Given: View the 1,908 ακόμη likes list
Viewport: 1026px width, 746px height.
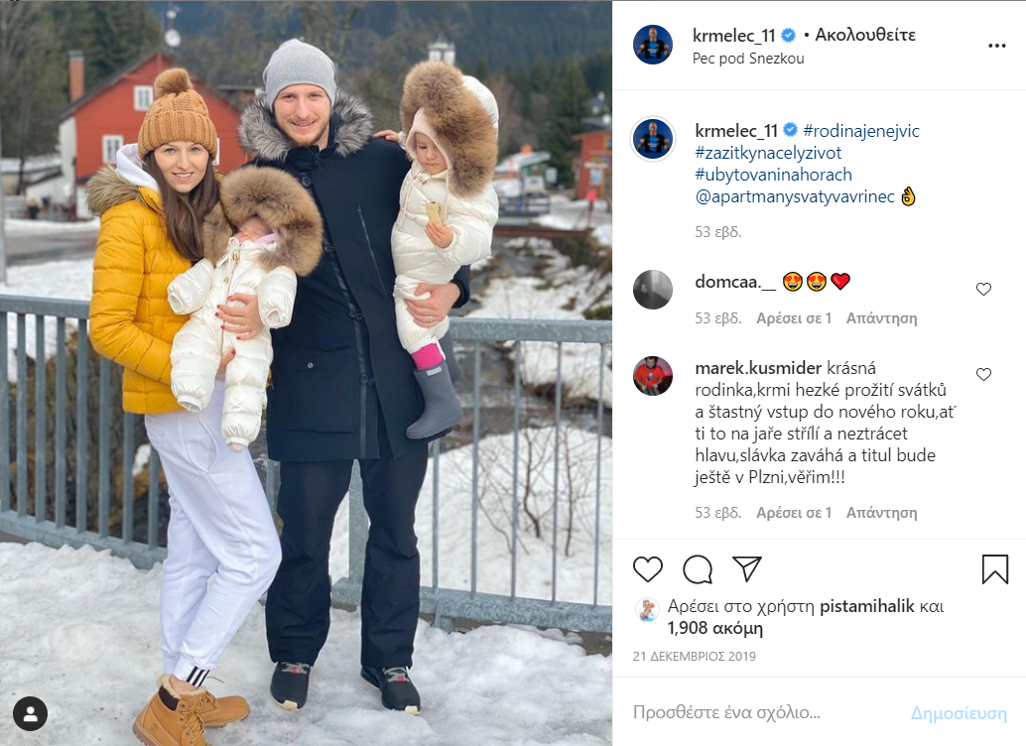Looking at the screenshot, I should 714,628.
